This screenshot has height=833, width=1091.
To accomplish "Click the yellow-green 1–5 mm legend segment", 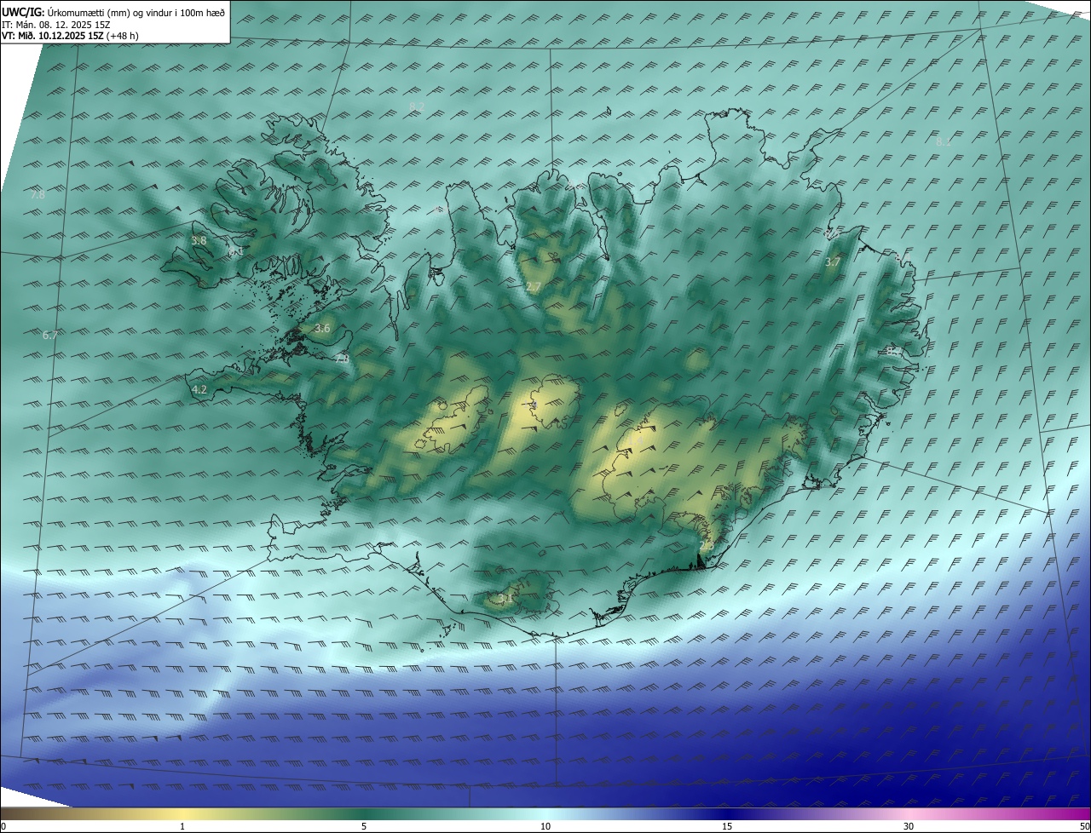I will pos(273,813).
